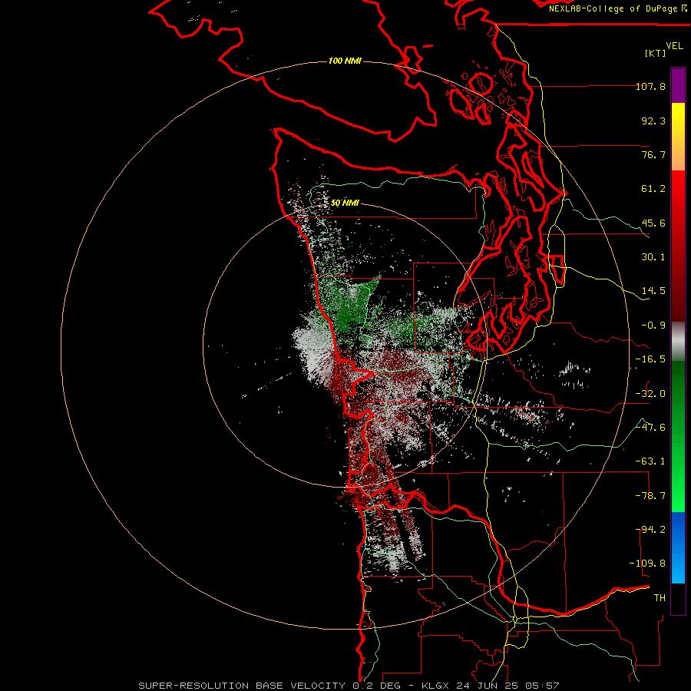Click the TH legend label
The width and height of the screenshot is (691, 691).
click(660, 598)
